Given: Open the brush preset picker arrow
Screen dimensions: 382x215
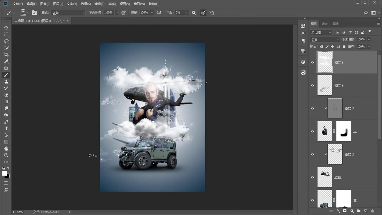Looking at the screenshot, I should 28,13.
